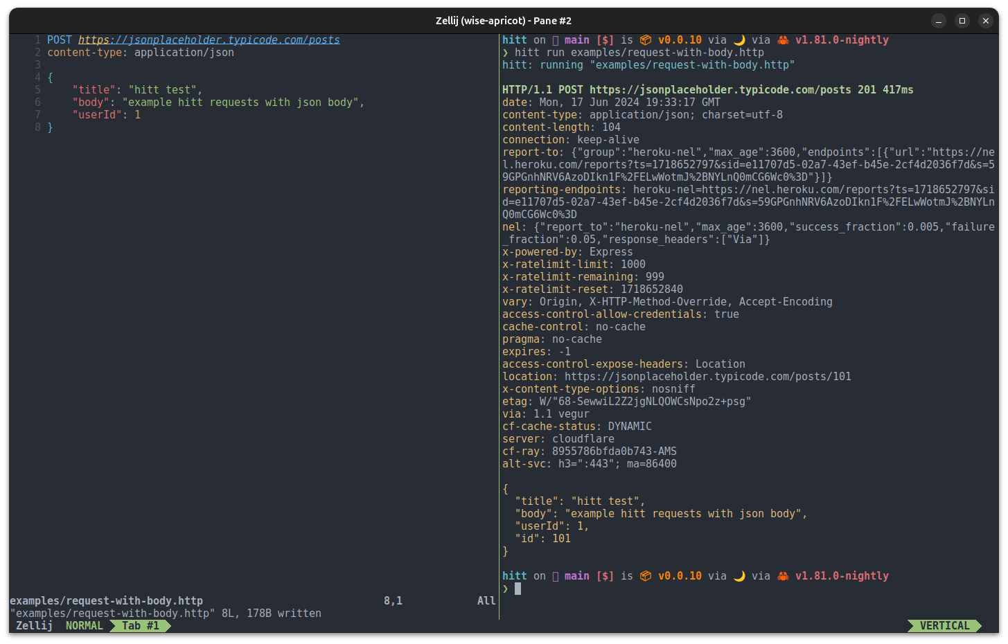Image resolution: width=1008 pixels, height=644 pixels.
Task: Click the 'content-type: application/json' line in editor
Action: (x=141, y=53)
